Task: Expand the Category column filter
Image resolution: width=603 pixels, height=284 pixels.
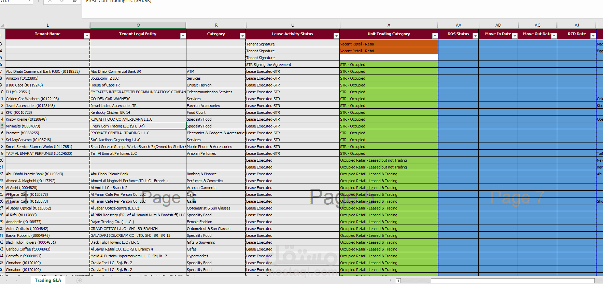Action: click(x=242, y=36)
